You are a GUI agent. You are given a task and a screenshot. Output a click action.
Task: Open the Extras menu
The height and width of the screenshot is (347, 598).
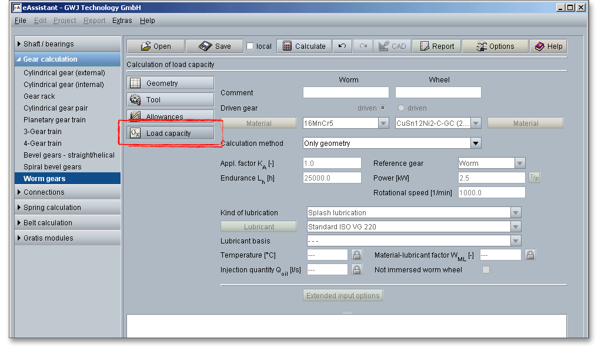point(122,21)
